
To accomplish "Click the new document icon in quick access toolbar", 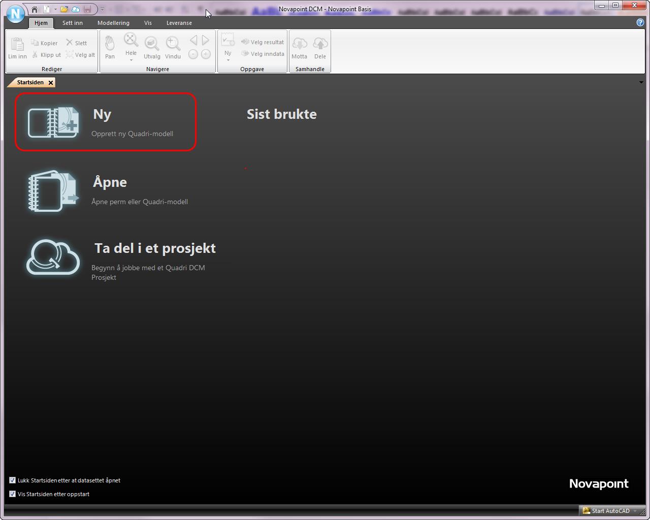I will [x=47, y=9].
